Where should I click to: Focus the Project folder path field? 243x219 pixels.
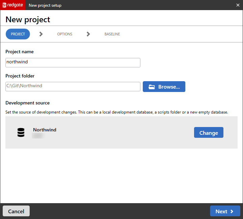point(73,86)
